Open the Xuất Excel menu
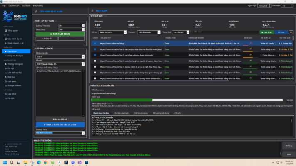296x166 pixels. (x=26, y=6)
